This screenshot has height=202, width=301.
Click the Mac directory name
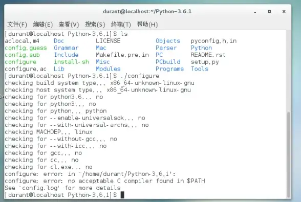[x=101, y=48]
